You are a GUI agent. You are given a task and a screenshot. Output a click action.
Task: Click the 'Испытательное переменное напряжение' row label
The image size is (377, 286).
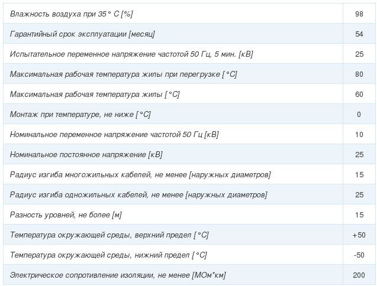131,54
